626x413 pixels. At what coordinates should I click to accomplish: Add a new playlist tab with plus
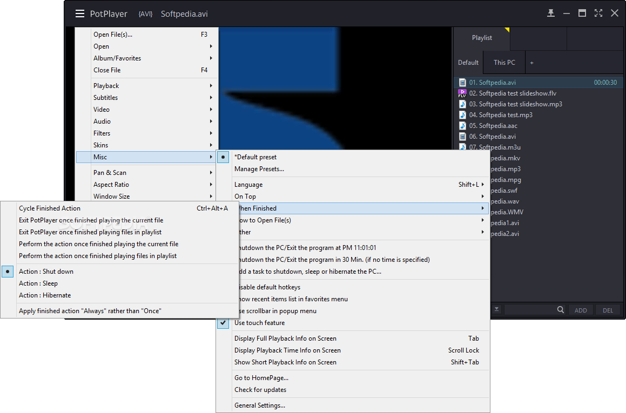coord(531,63)
